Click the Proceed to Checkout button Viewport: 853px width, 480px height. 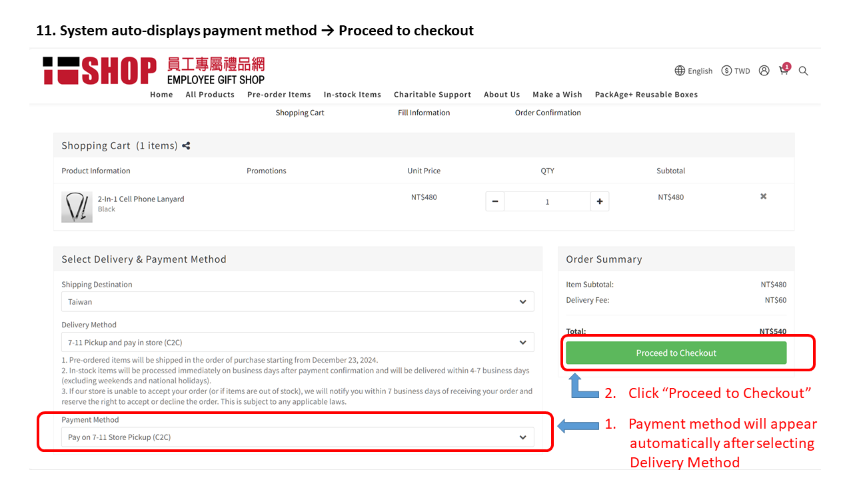pyautogui.click(x=676, y=353)
